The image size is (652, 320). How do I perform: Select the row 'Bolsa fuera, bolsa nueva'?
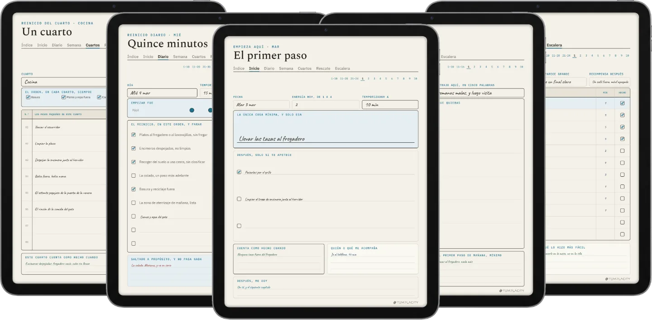tap(64, 176)
